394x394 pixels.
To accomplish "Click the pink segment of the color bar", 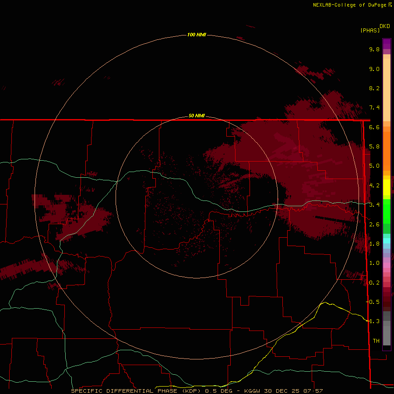I will point(387,265).
